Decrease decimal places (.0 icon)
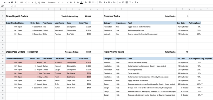 click(35, 2)
